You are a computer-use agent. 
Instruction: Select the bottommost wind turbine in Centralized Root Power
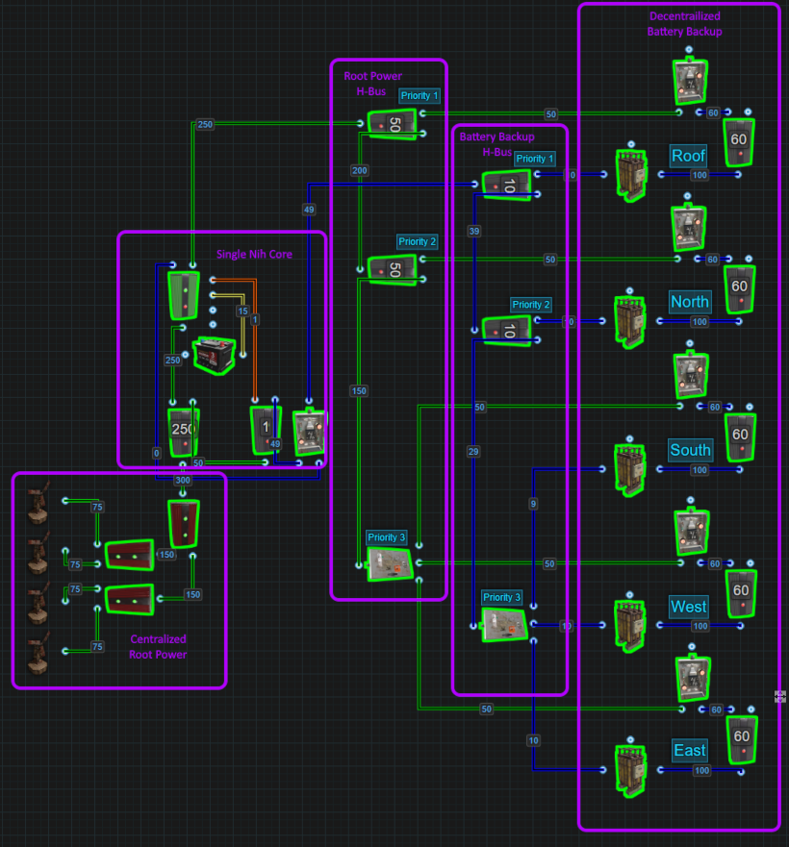click(38, 654)
